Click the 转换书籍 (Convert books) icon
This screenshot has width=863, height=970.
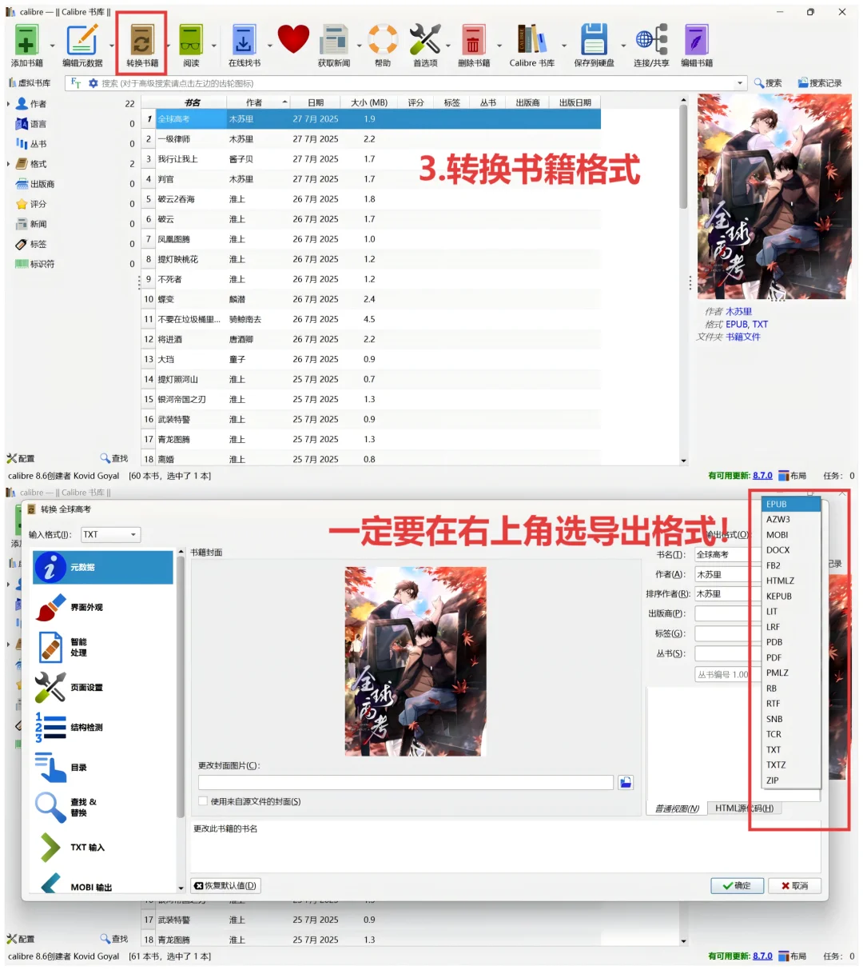coord(142,45)
